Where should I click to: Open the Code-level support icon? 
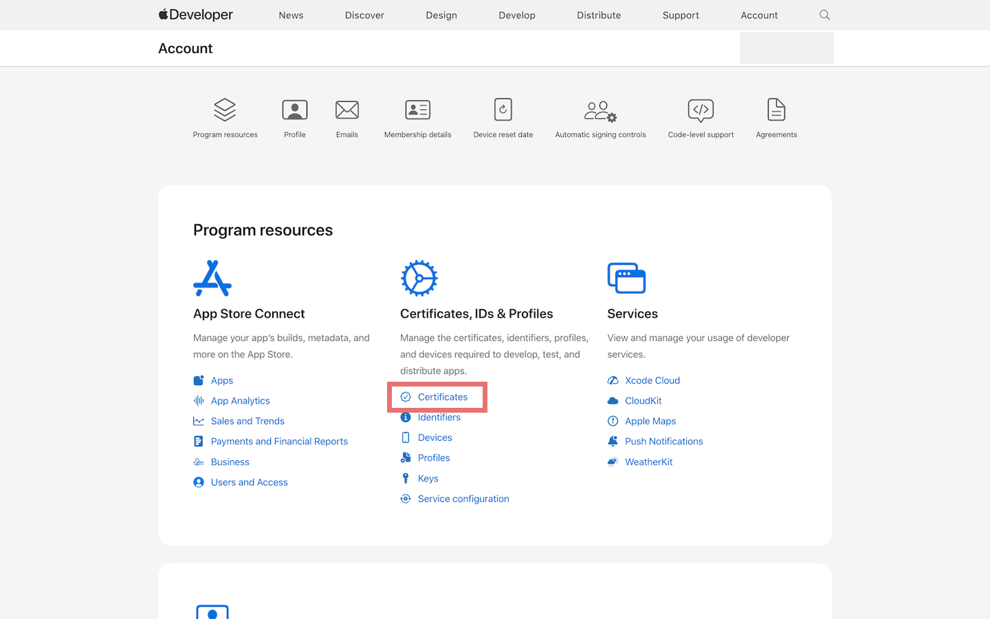pos(701,111)
